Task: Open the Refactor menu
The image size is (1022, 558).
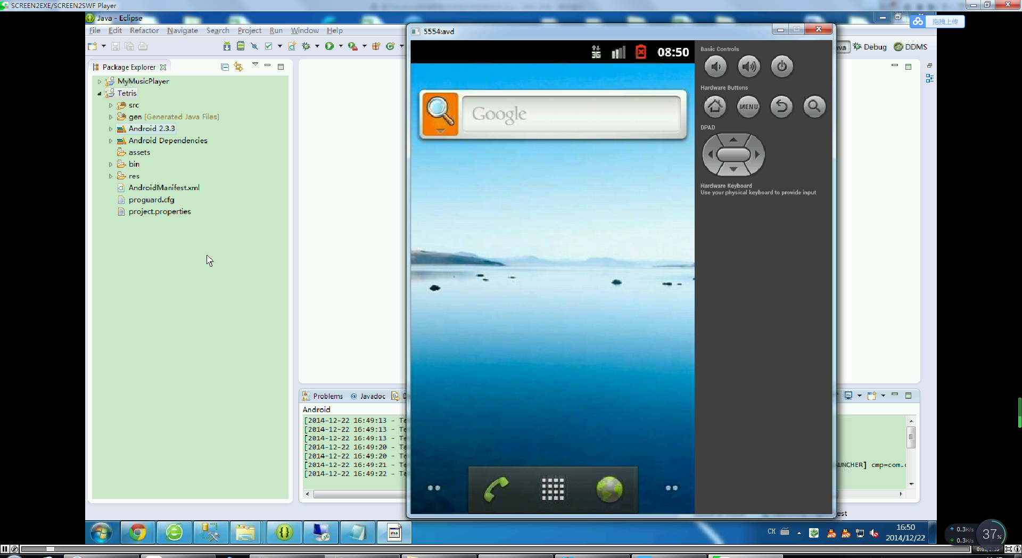Action: point(144,30)
